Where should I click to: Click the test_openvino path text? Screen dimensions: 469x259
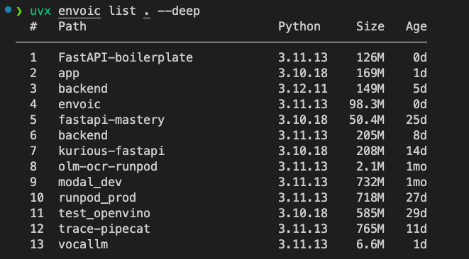point(104,213)
